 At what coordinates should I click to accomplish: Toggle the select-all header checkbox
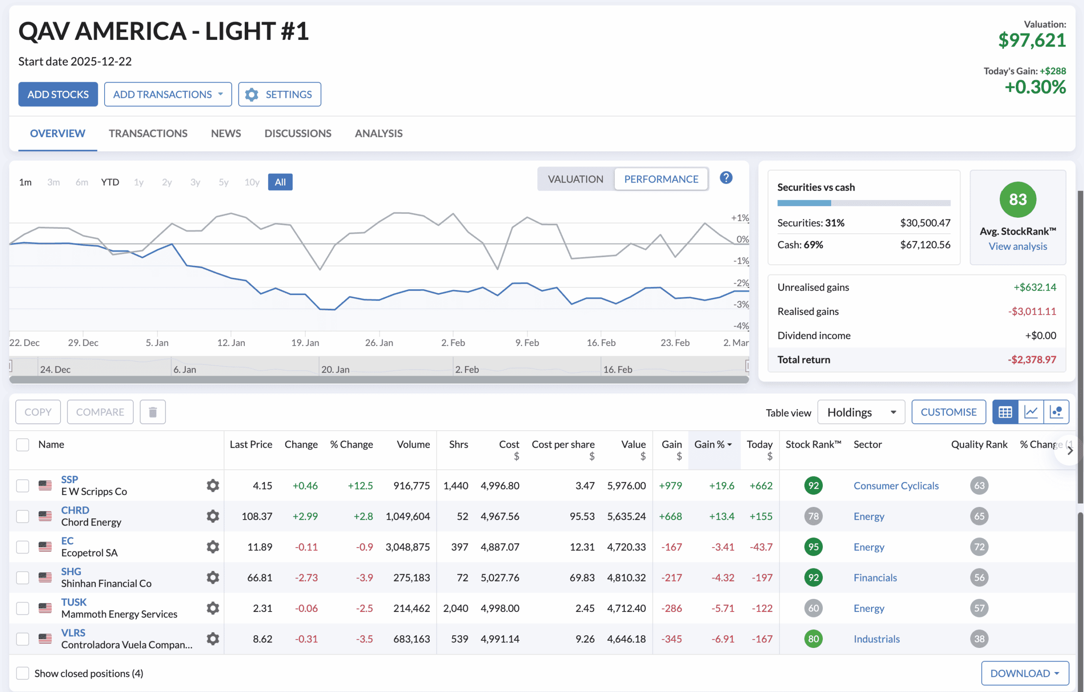coord(22,444)
